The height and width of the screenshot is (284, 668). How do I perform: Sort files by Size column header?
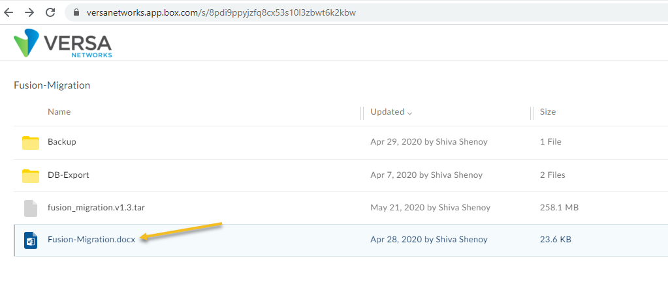[548, 112]
